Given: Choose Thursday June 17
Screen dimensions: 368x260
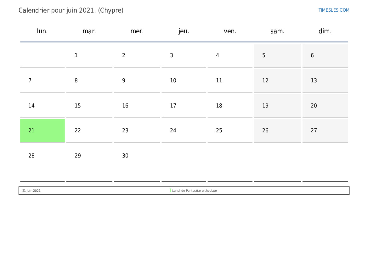Looking at the screenshot, I should tap(184, 106).
